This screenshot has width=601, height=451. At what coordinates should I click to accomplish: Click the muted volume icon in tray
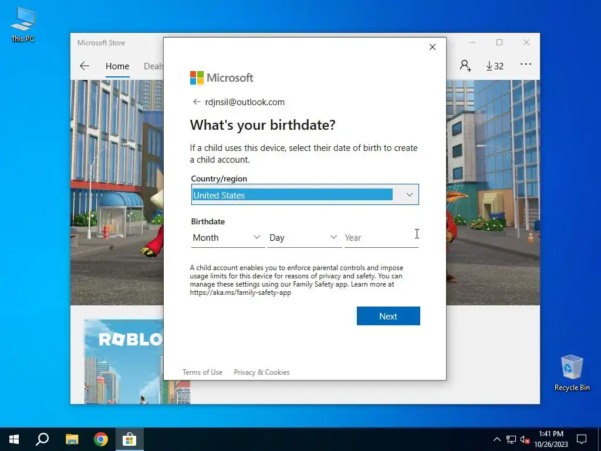pos(525,439)
